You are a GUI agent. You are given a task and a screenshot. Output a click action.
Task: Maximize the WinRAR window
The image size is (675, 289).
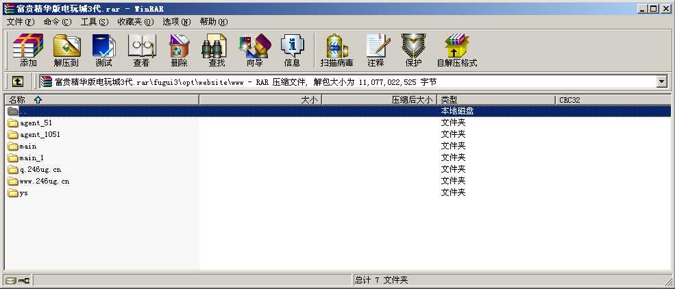coord(654,8)
